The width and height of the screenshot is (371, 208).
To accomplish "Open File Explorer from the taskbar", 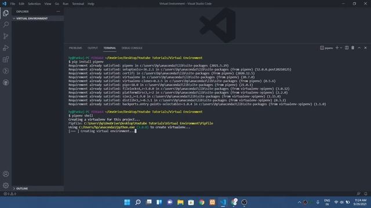I will point(180,202).
